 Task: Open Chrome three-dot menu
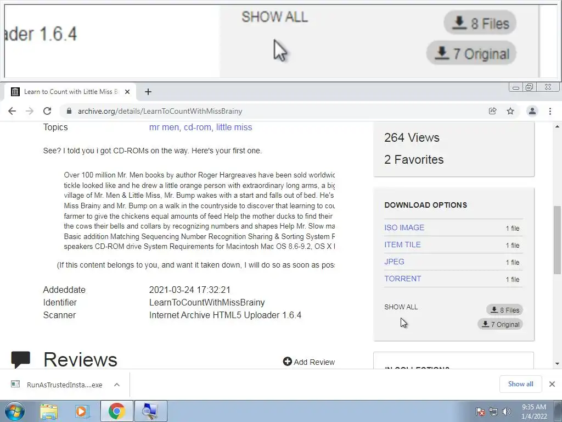tap(550, 111)
